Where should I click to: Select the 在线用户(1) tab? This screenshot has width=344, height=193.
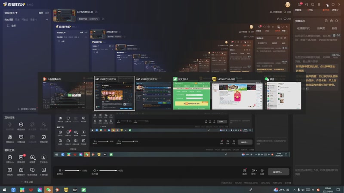tap(304, 28)
